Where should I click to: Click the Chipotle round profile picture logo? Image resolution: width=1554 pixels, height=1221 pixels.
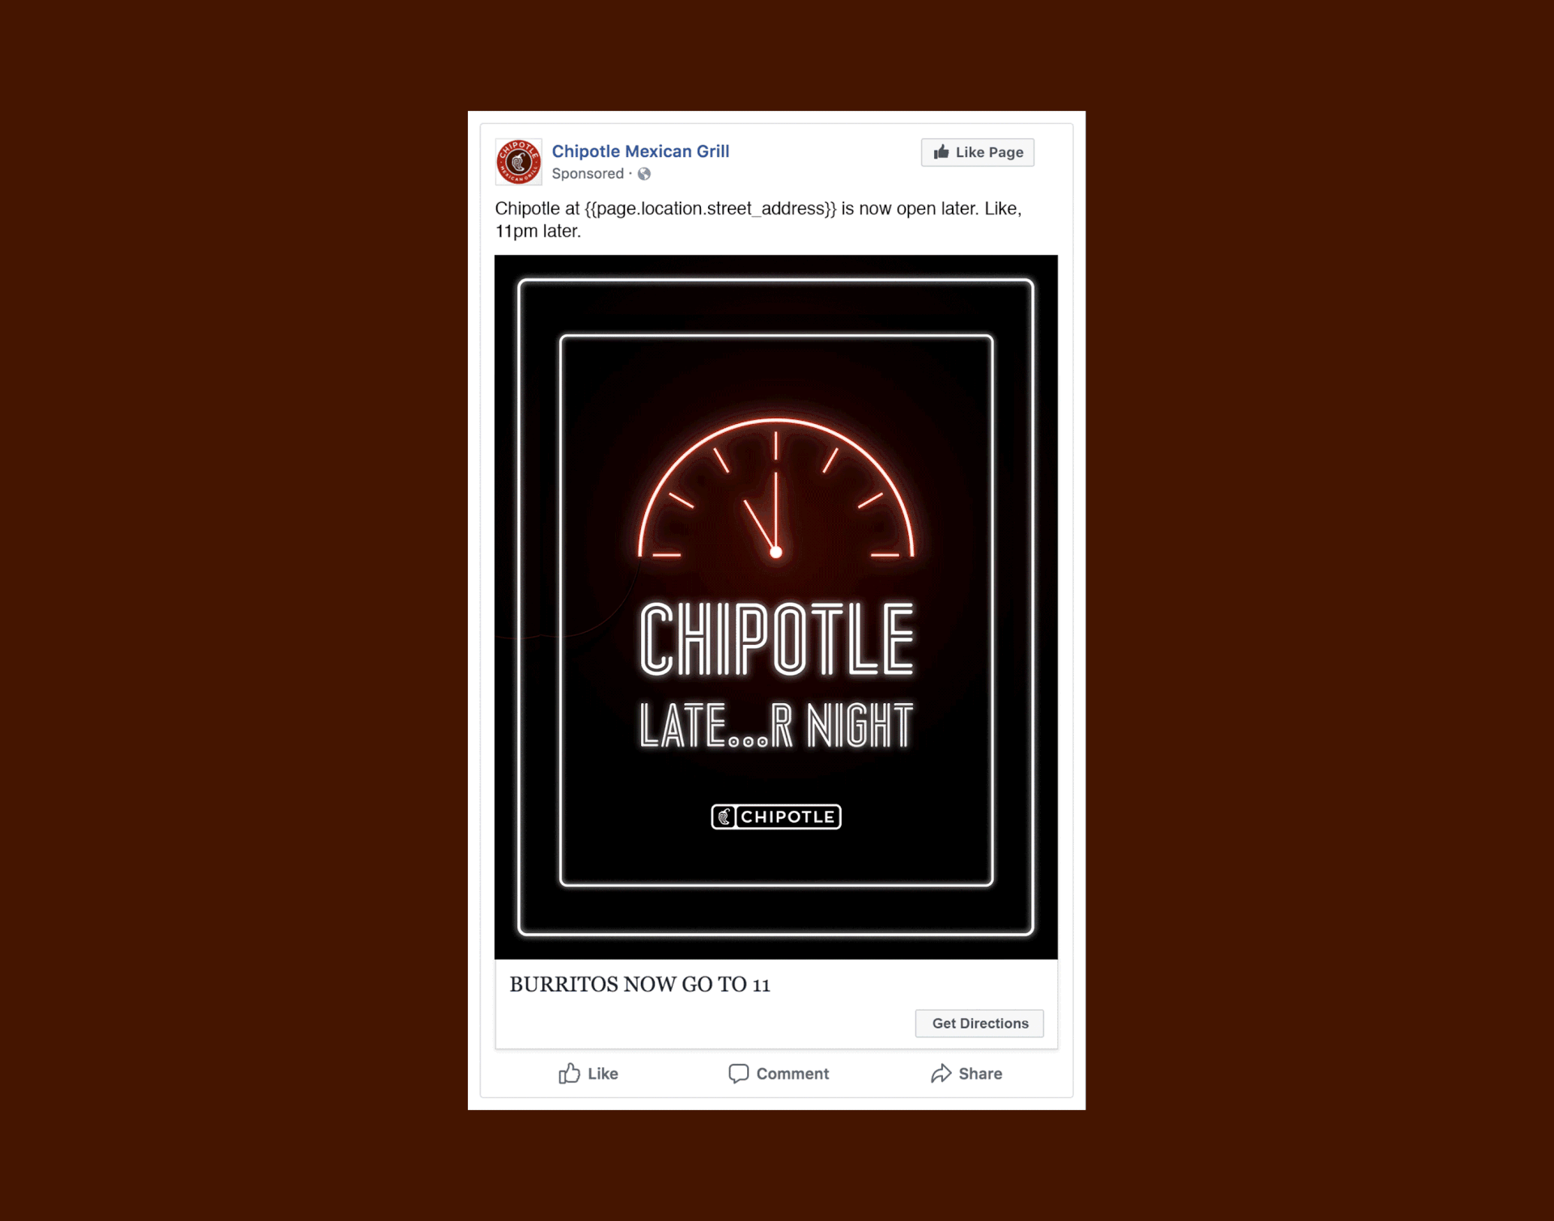pyautogui.click(x=519, y=162)
